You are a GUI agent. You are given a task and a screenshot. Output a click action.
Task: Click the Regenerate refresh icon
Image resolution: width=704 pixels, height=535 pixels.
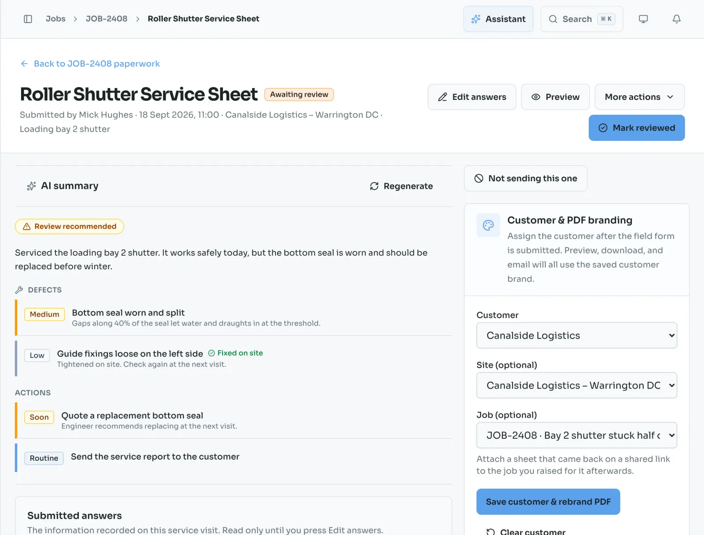tap(374, 186)
